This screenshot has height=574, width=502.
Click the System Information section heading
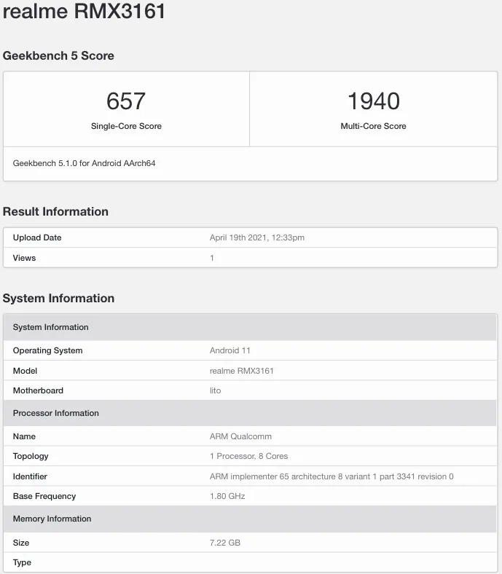[x=58, y=299]
